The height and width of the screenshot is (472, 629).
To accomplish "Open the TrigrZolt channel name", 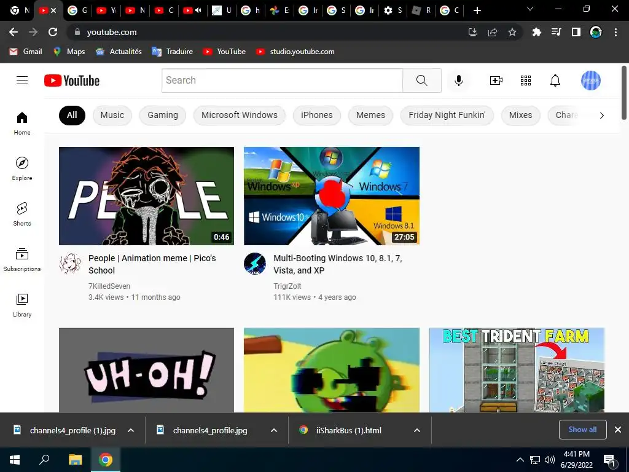I will click(287, 286).
